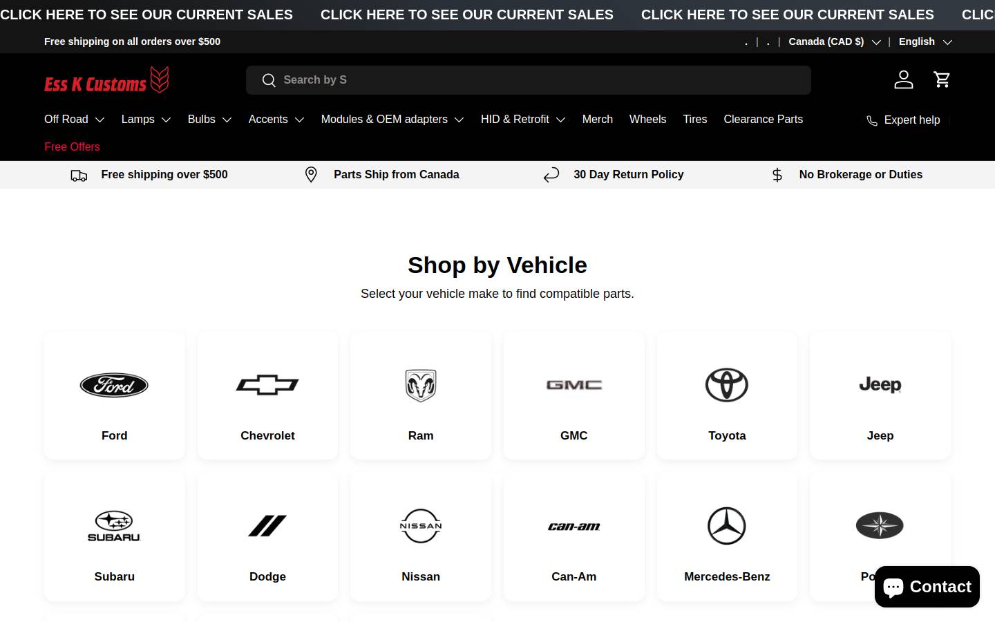Open the shopping cart icon

942,79
